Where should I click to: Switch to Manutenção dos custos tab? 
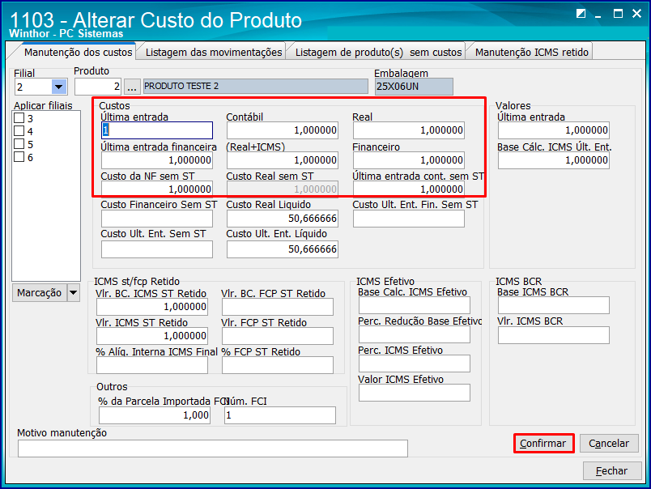click(x=78, y=53)
